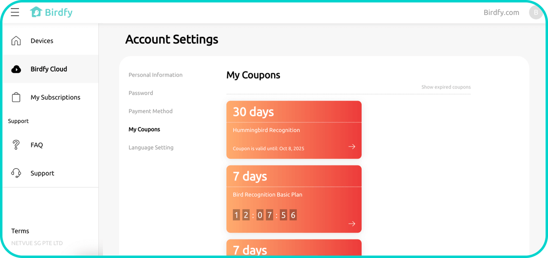
Task: Click the Support headset icon
Action: (16, 173)
